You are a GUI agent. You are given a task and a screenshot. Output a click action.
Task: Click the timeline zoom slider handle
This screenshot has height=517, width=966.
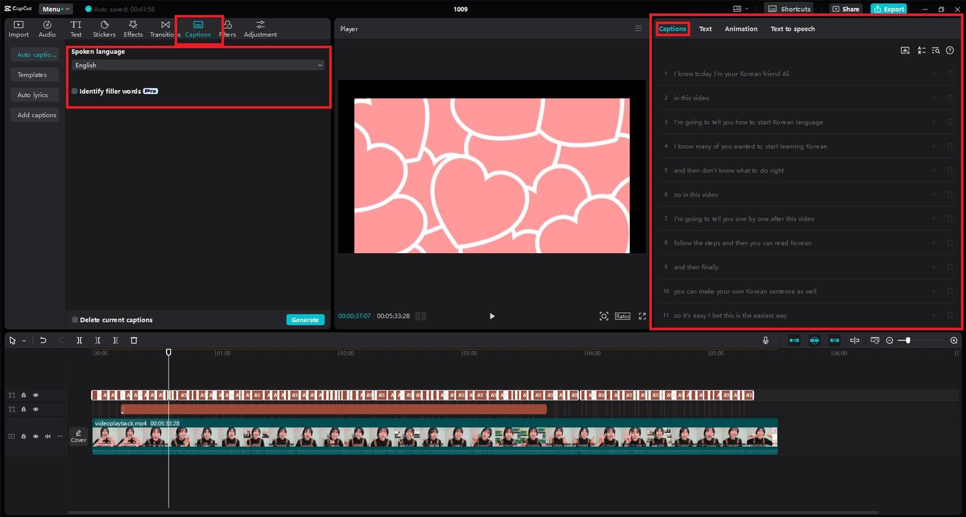click(907, 341)
